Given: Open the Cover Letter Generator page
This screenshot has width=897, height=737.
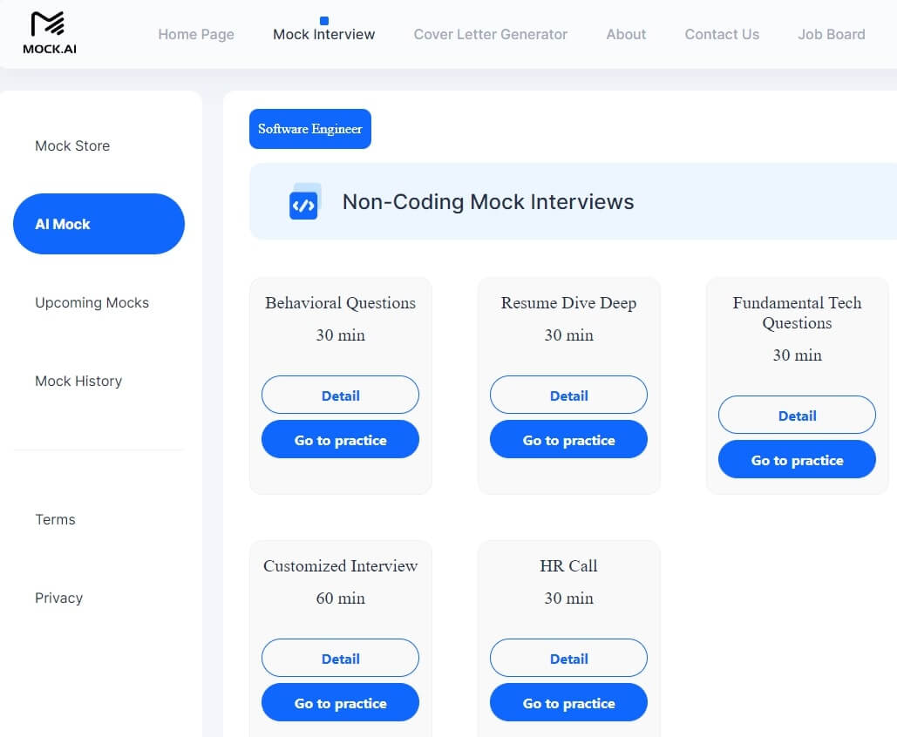Looking at the screenshot, I should pos(490,35).
